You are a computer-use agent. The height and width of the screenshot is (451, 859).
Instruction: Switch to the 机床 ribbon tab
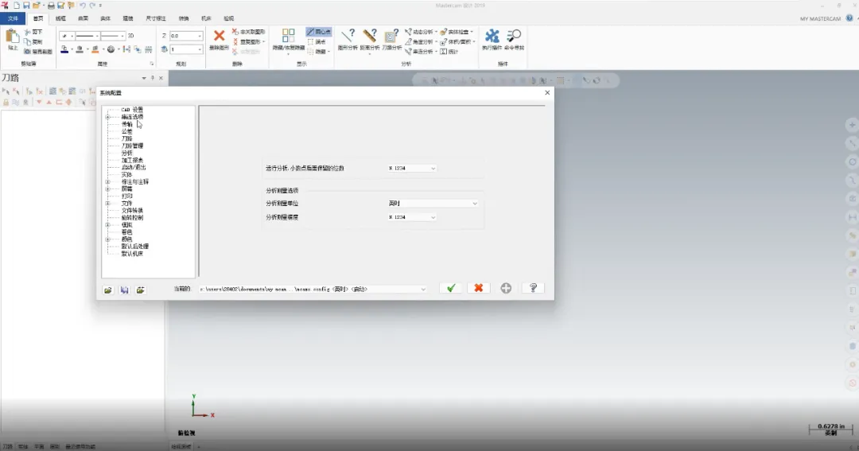pyautogui.click(x=206, y=18)
